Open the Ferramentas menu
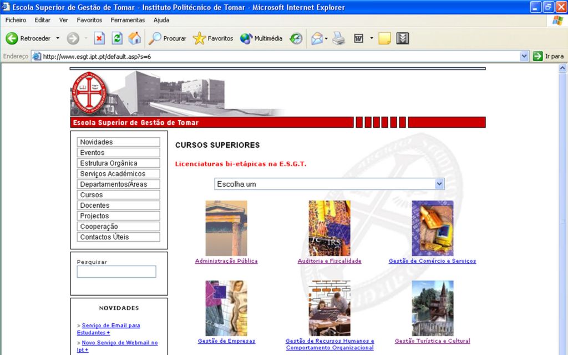The image size is (568, 355). 128,20
